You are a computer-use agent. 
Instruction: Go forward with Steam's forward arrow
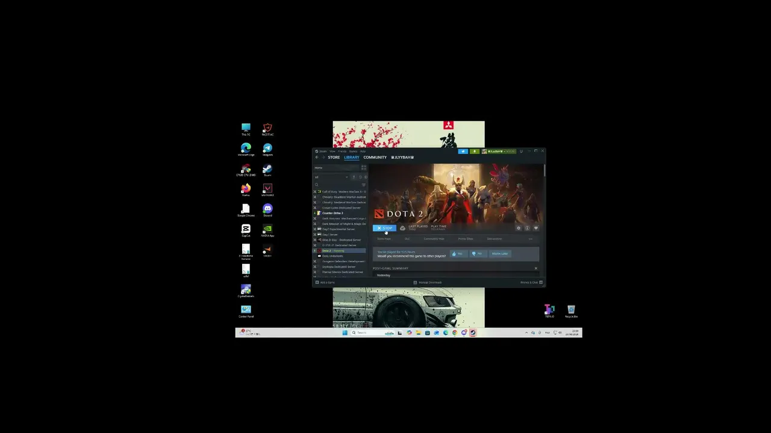pyautogui.click(x=323, y=158)
